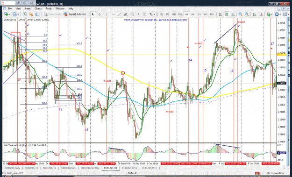The height and width of the screenshot is (177, 292).
Task: Select the red rectangle object on chart
Action: pos(15,37)
